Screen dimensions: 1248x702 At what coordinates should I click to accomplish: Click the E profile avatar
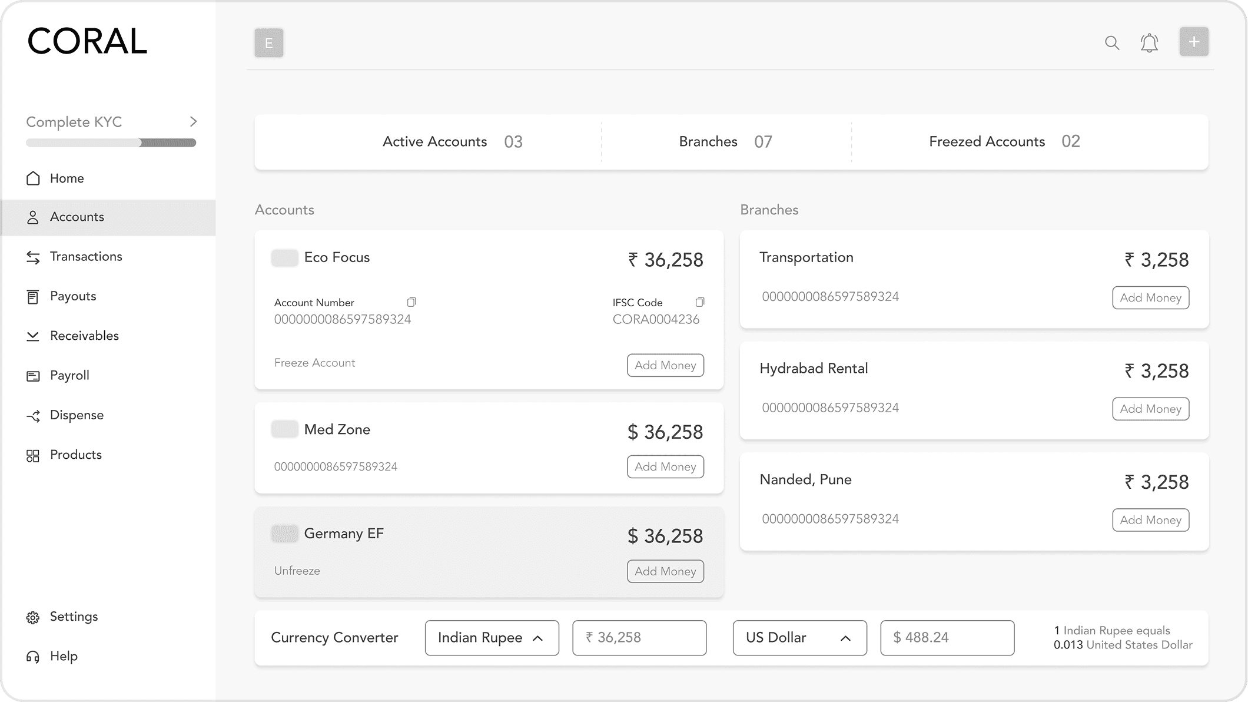(x=269, y=43)
